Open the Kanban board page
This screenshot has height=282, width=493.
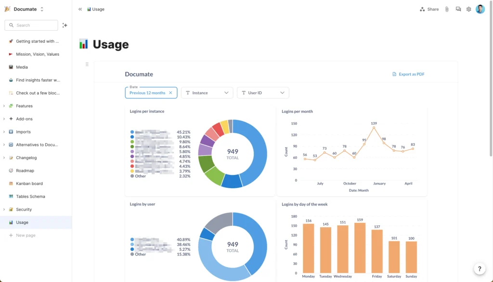[x=29, y=183]
